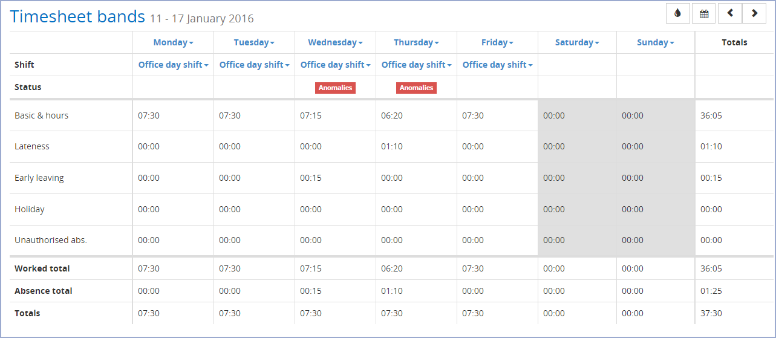The image size is (776, 338).
Task: Click Tuesday's Unauthorised abs. value 00:00
Action: [230, 240]
